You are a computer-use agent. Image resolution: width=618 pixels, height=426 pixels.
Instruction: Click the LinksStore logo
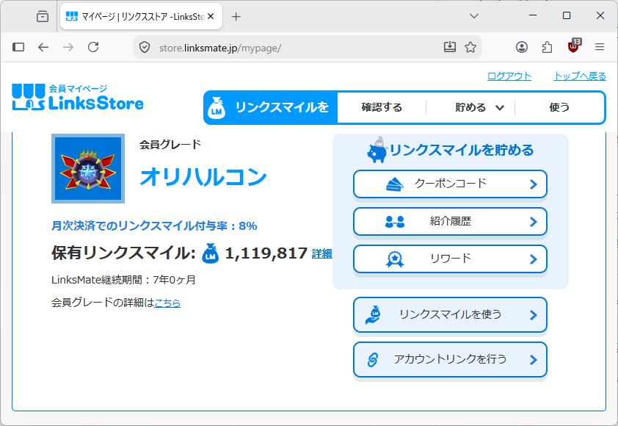(x=78, y=97)
